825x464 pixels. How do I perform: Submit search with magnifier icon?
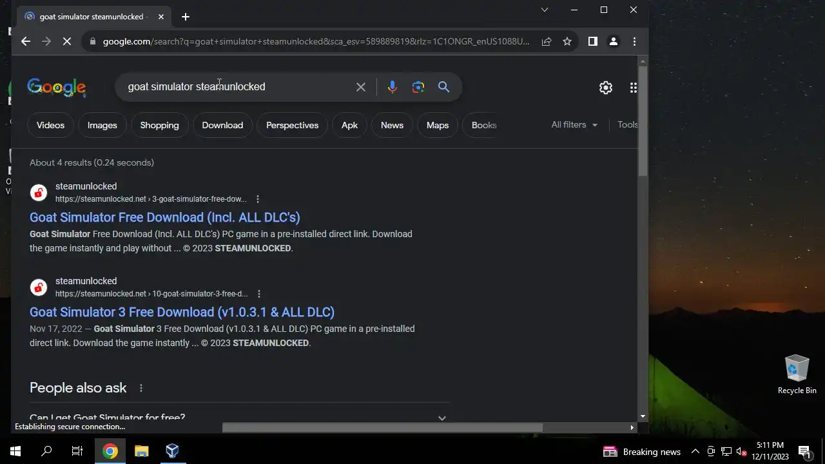pyautogui.click(x=444, y=87)
